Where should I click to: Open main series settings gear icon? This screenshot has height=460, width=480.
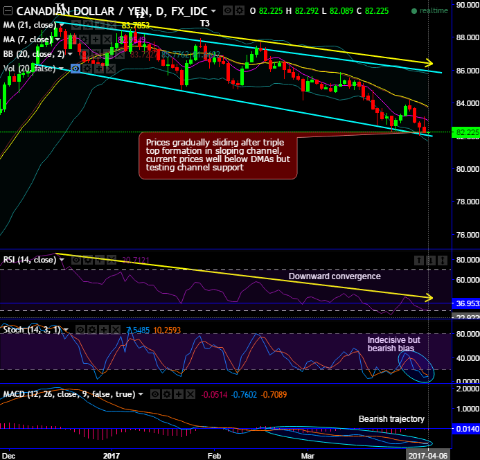pyautogui.click(x=240, y=11)
